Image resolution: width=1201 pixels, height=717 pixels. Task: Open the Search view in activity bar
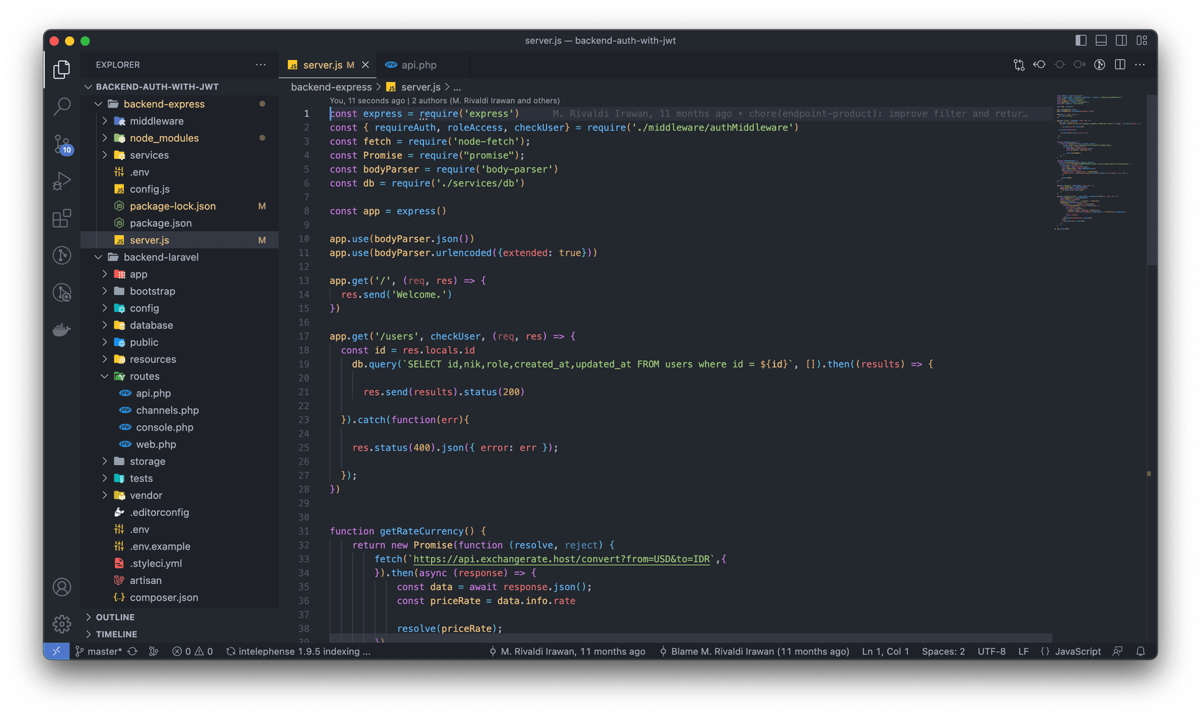click(x=61, y=106)
